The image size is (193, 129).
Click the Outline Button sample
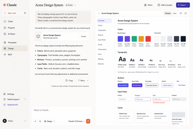[167, 85]
